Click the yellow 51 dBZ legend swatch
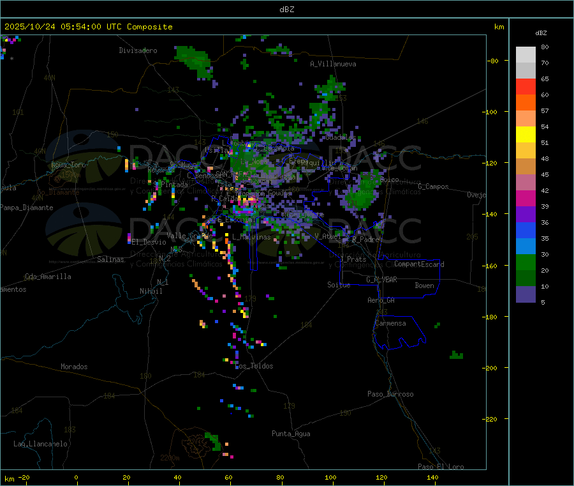Image resolution: width=574 pixels, height=486 pixels. (x=526, y=135)
